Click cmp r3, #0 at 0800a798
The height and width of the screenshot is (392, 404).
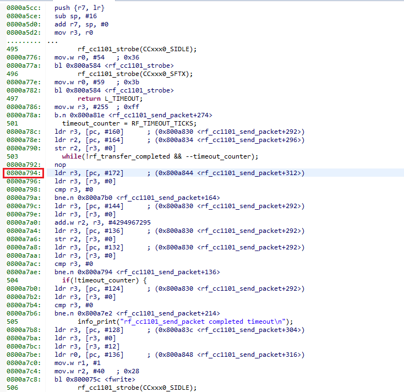click(x=74, y=189)
